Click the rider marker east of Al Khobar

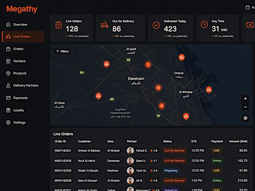209,90
